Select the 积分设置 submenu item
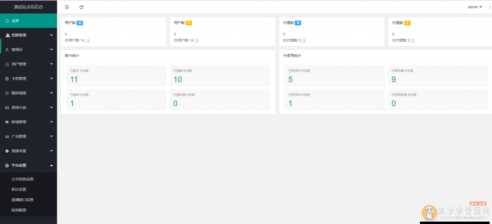 coord(19,189)
